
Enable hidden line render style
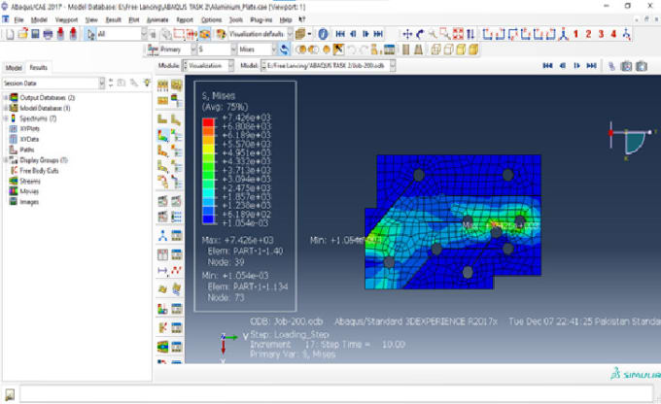[448, 50]
